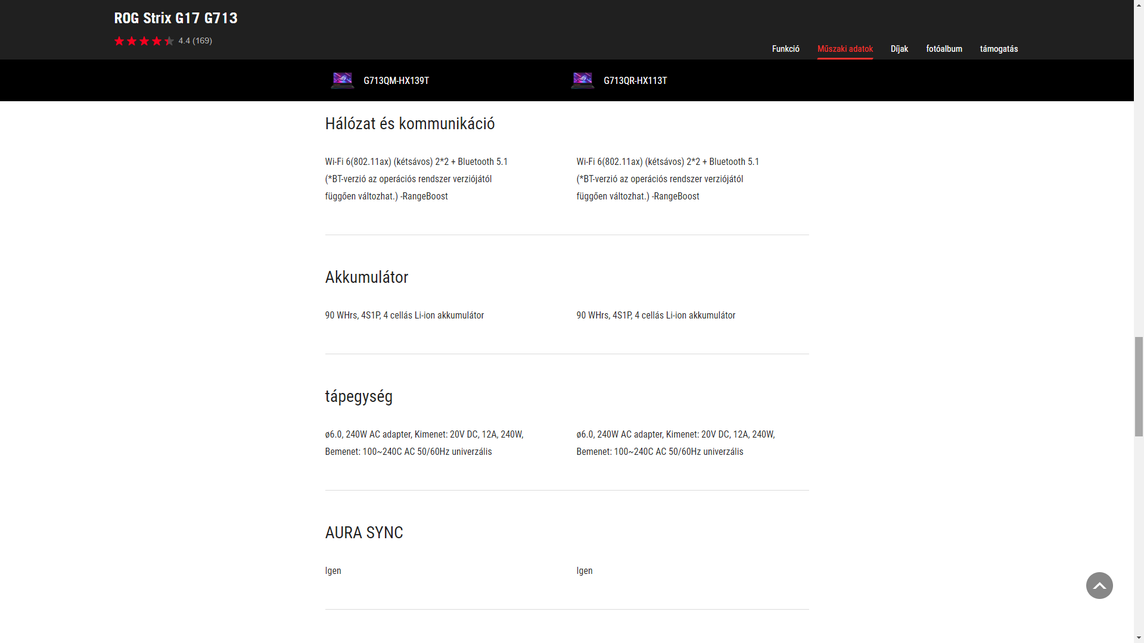Click the scrollbar up arrow
This screenshot has width=1144, height=643.
point(1139,5)
